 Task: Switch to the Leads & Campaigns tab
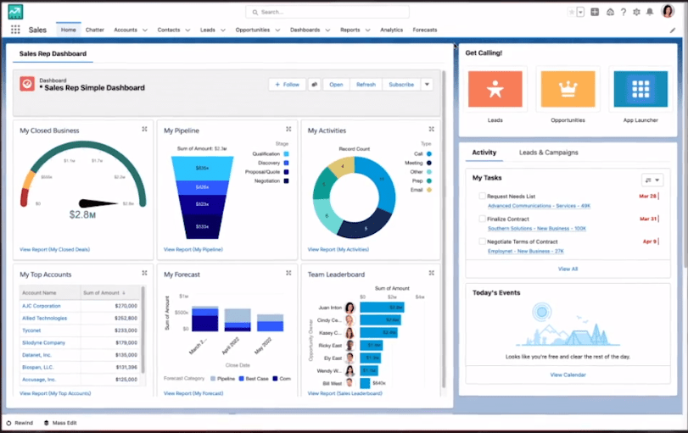549,153
